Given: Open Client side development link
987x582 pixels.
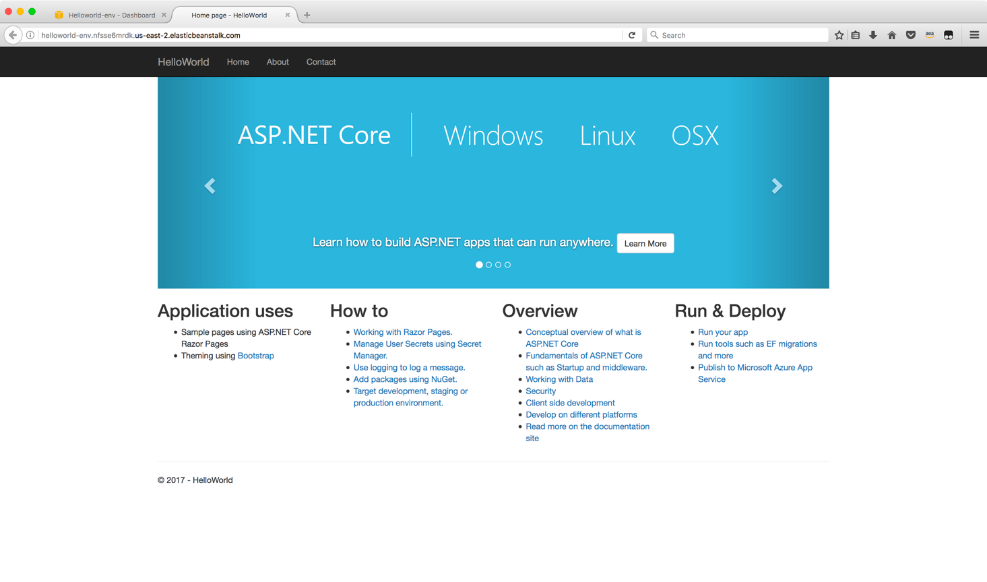Looking at the screenshot, I should pos(570,403).
